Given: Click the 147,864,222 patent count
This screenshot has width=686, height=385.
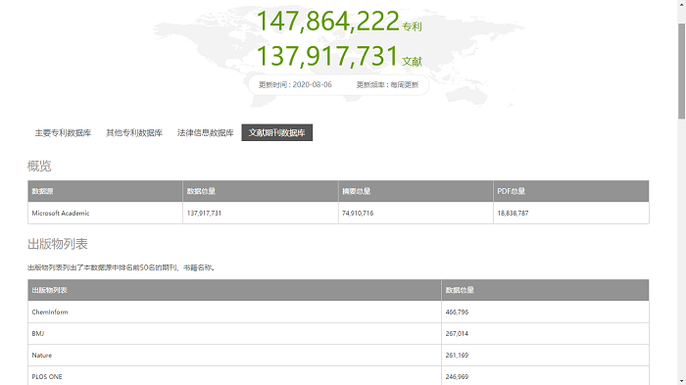Looking at the screenshot, I should pos(327,21).
